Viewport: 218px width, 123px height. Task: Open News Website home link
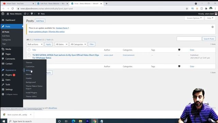coord(14,14)
